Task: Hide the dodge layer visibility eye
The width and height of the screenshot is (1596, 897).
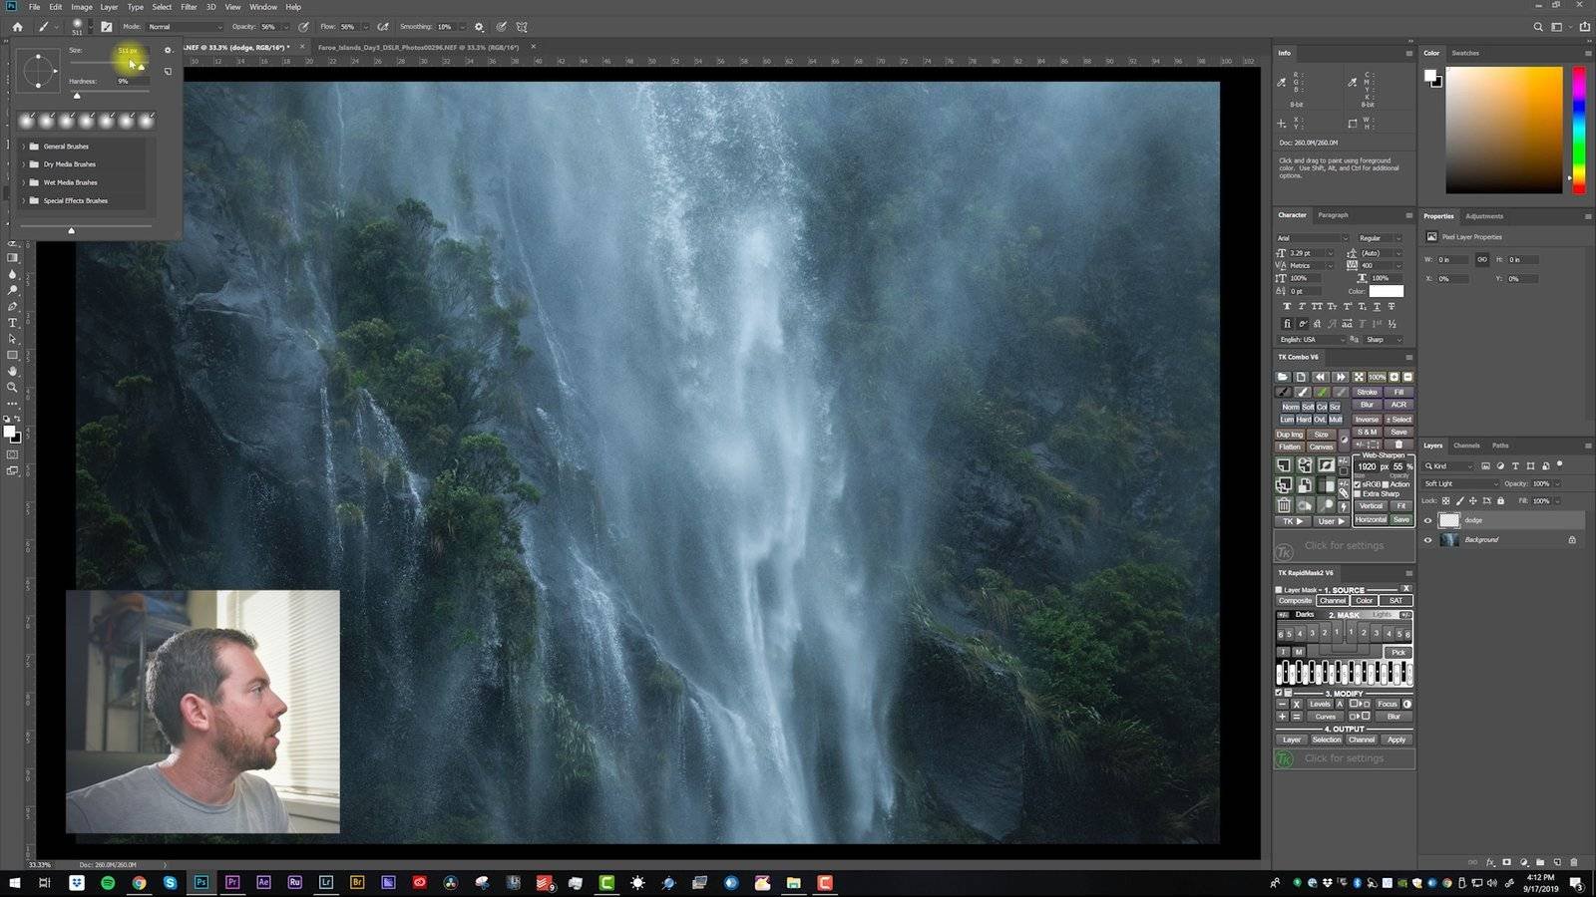Action: click(x=1427, y=520)
